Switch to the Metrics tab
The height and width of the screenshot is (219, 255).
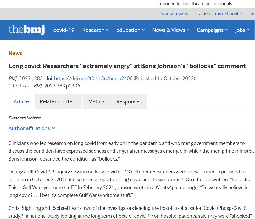point(97,102)
